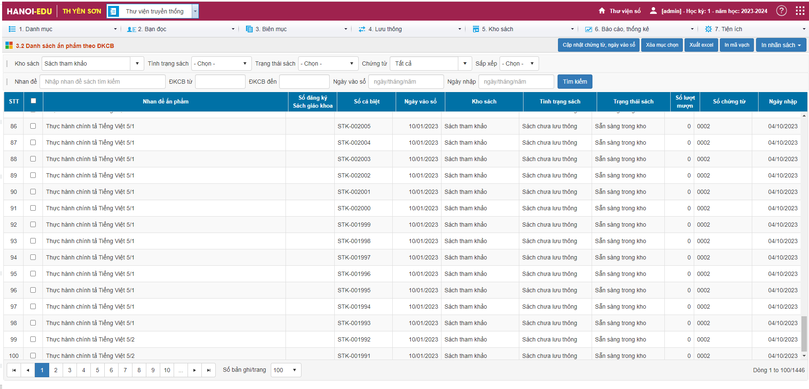Click the Kho sách calendar icon
Image resolution: width=809 pixels, height=389 pixels.
tap(476, 29)
